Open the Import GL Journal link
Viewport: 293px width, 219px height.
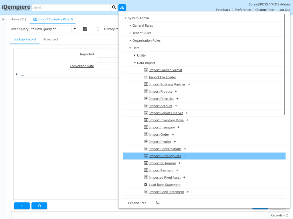[x=163, y=163]
